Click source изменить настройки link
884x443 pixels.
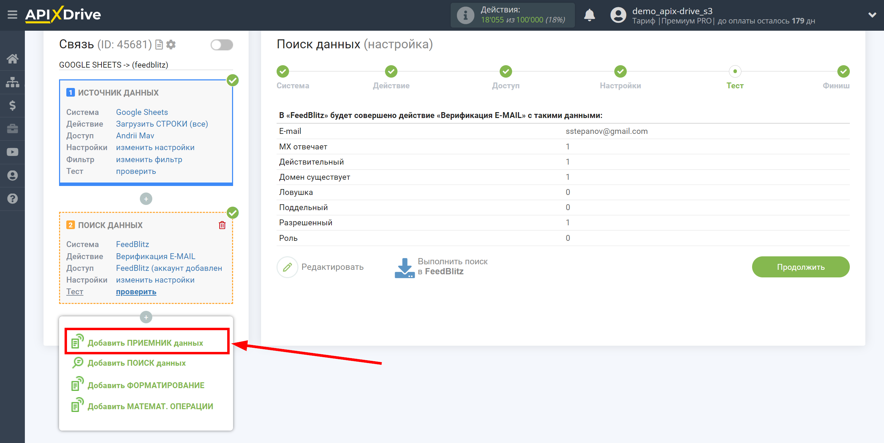coord(155,148)
